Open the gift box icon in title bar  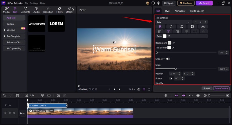(x=148, y=3)
